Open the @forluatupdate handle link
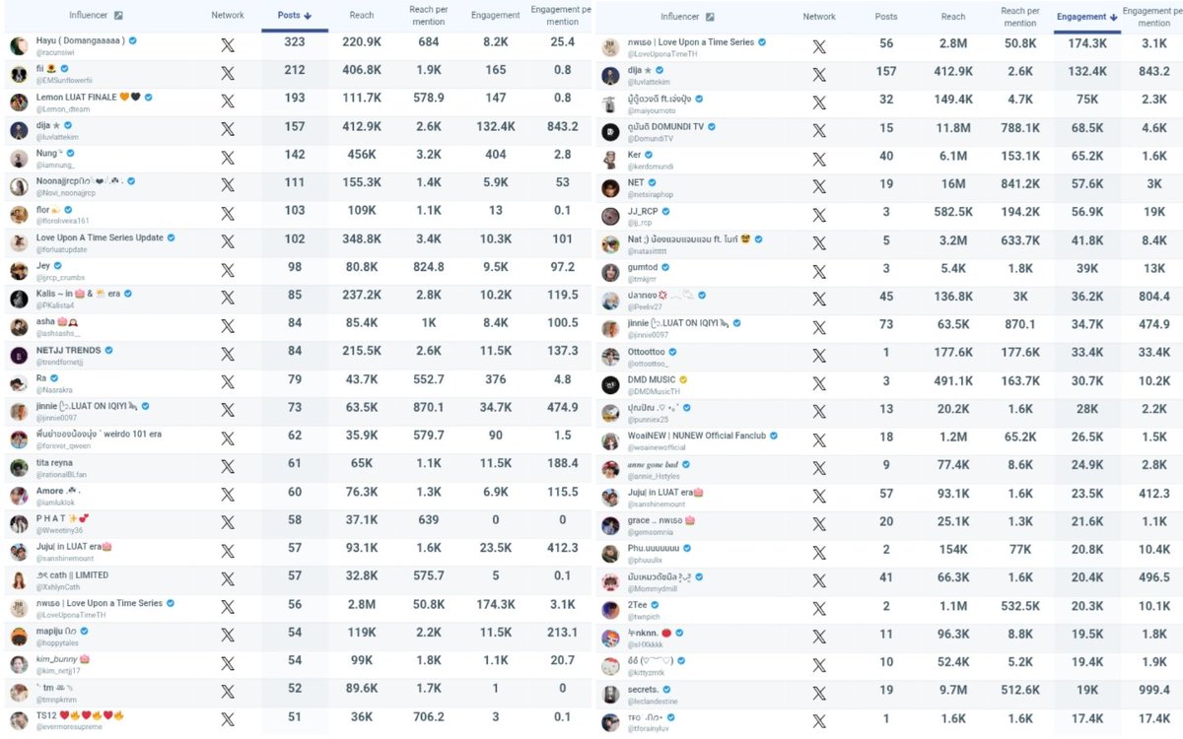1183x739 pixels. click(62, 249)
